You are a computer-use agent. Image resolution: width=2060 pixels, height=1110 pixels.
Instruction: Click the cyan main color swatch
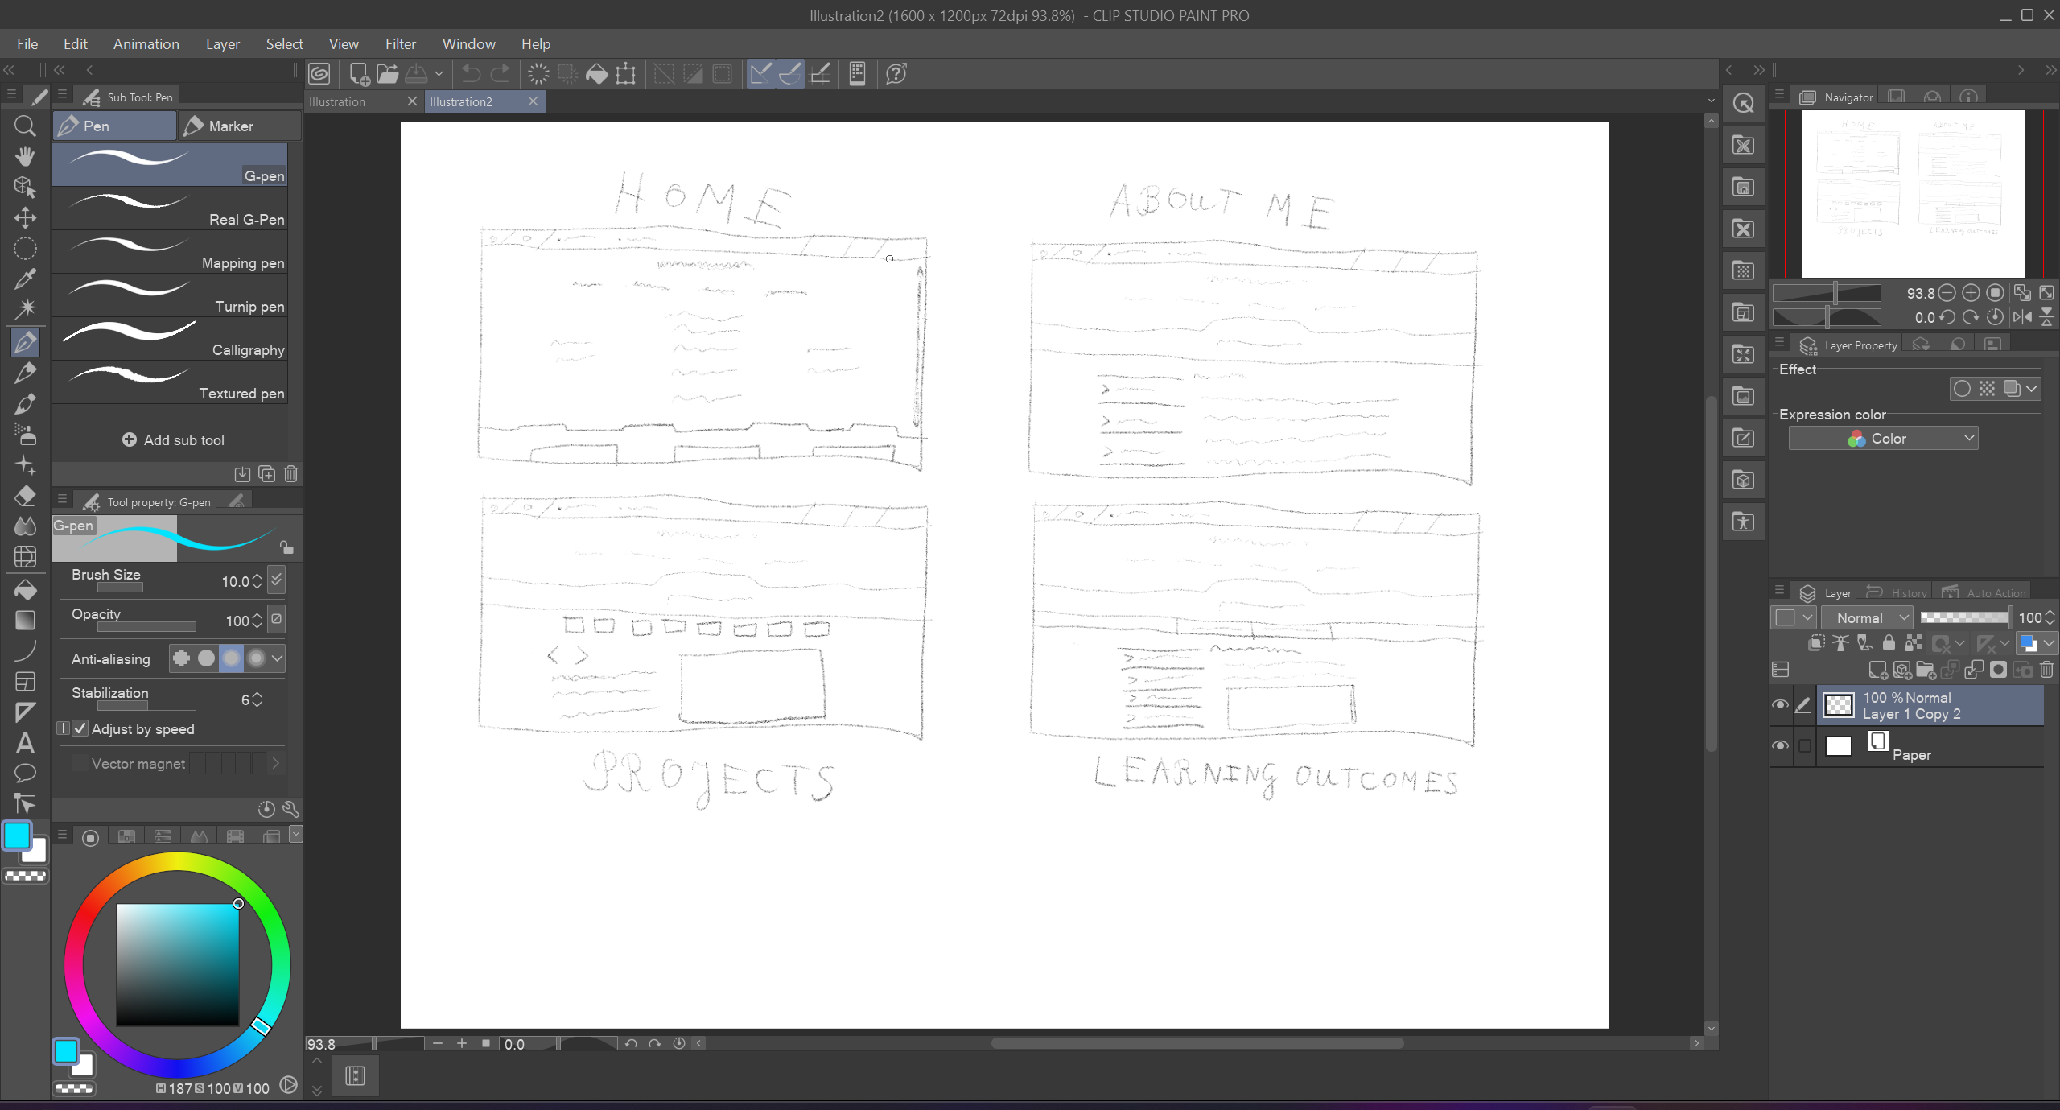pos(17,836)
